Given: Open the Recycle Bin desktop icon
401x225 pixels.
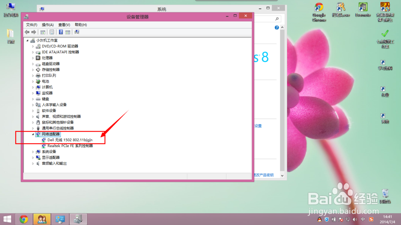Looking at the screenshot, I should (385, 196).
